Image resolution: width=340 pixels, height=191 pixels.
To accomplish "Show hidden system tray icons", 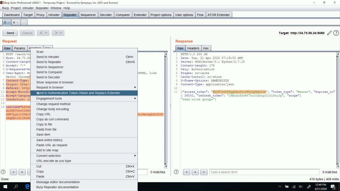I will pos(279,186).
